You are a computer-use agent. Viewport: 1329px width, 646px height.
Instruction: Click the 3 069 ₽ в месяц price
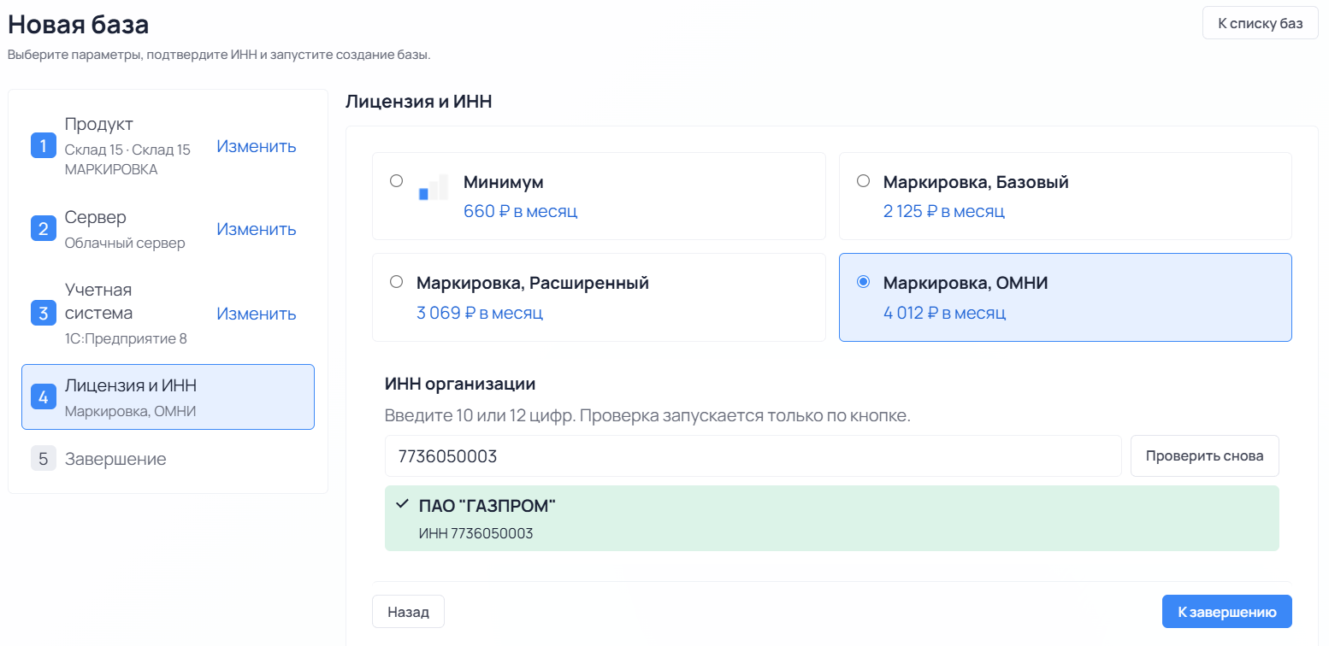tap(480, 313)
